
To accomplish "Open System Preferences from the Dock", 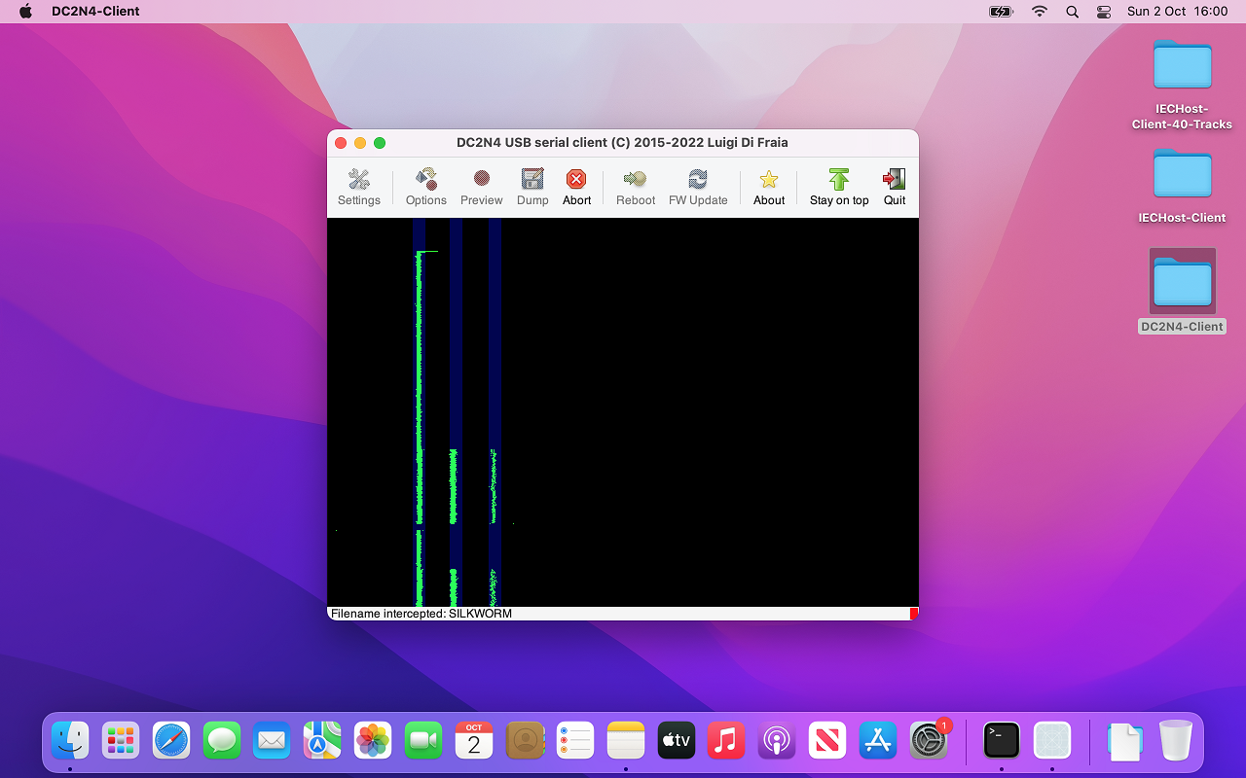I will pos(929,741).
